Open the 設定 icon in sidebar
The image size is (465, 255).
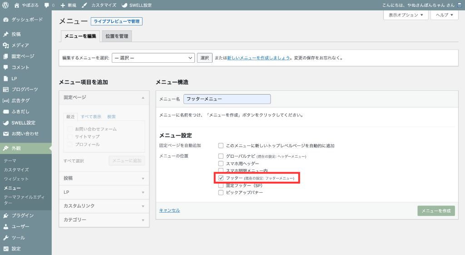click(x=5, y=249)
